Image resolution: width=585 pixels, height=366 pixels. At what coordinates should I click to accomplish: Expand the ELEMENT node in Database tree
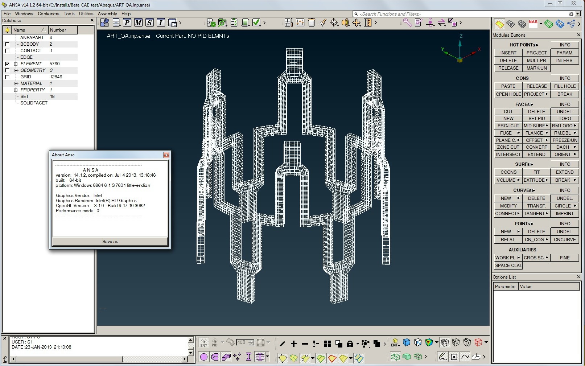click(x=16, y=63)
